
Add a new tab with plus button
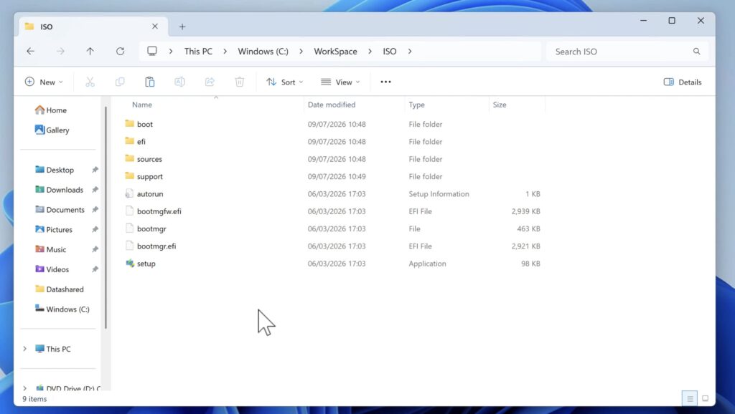[x=182, y=27]
